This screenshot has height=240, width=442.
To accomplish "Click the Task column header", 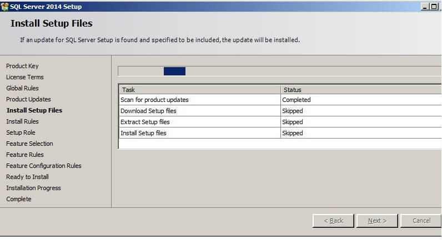I will pos(200,90).
